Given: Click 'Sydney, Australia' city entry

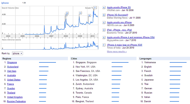Looking at the screenshot, I should tap(84, 88).
